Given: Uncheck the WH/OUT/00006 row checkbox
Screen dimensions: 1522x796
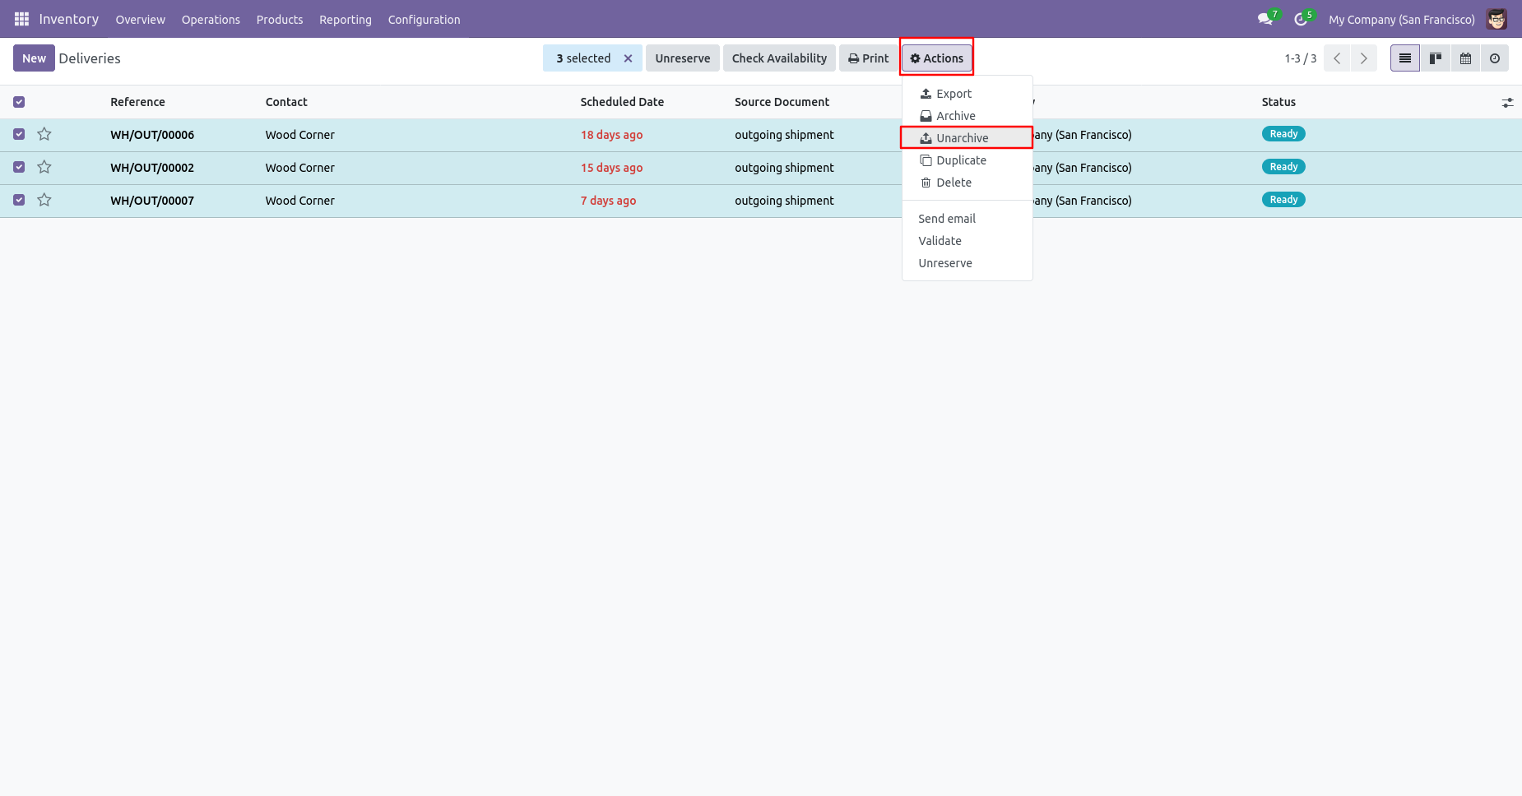Looking at the screenshot, I should [19, 134].
